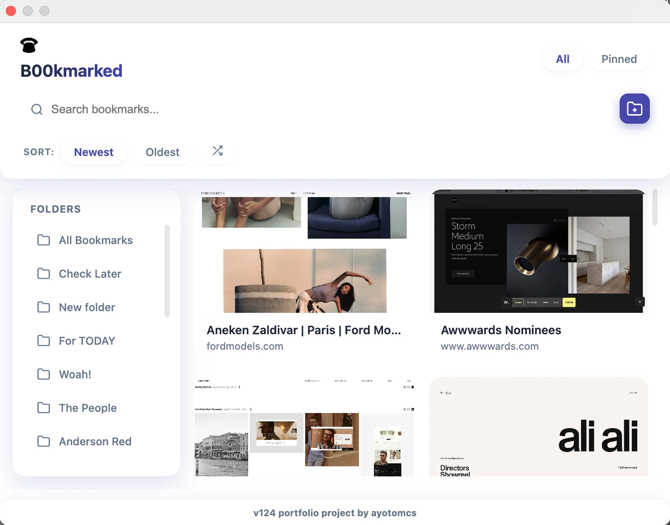Click folder icon beside Woah!

point(44,374)
